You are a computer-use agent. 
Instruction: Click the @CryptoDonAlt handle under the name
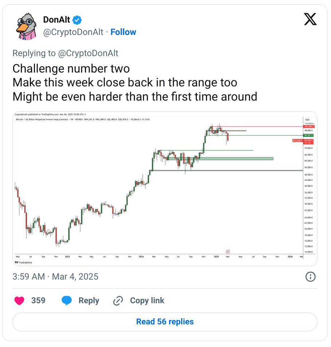coord(73,32)
